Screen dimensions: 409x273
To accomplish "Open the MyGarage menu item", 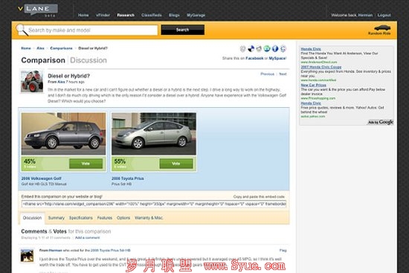I will pos(196,15).
